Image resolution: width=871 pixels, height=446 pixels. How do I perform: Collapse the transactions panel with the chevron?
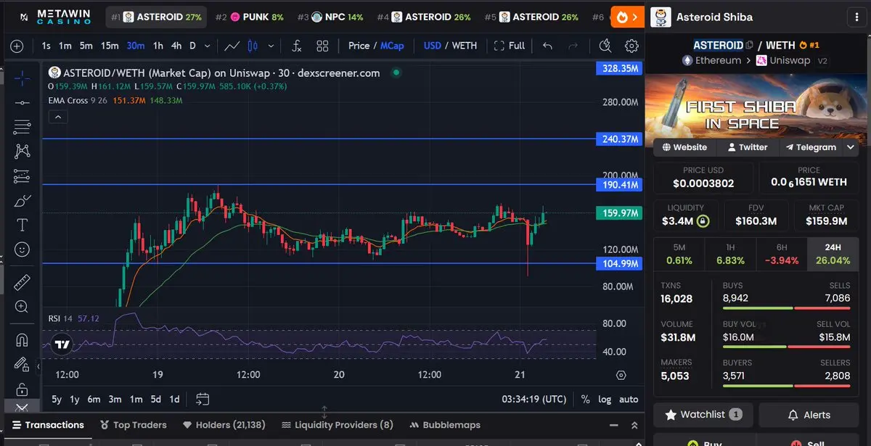(613, 425)
